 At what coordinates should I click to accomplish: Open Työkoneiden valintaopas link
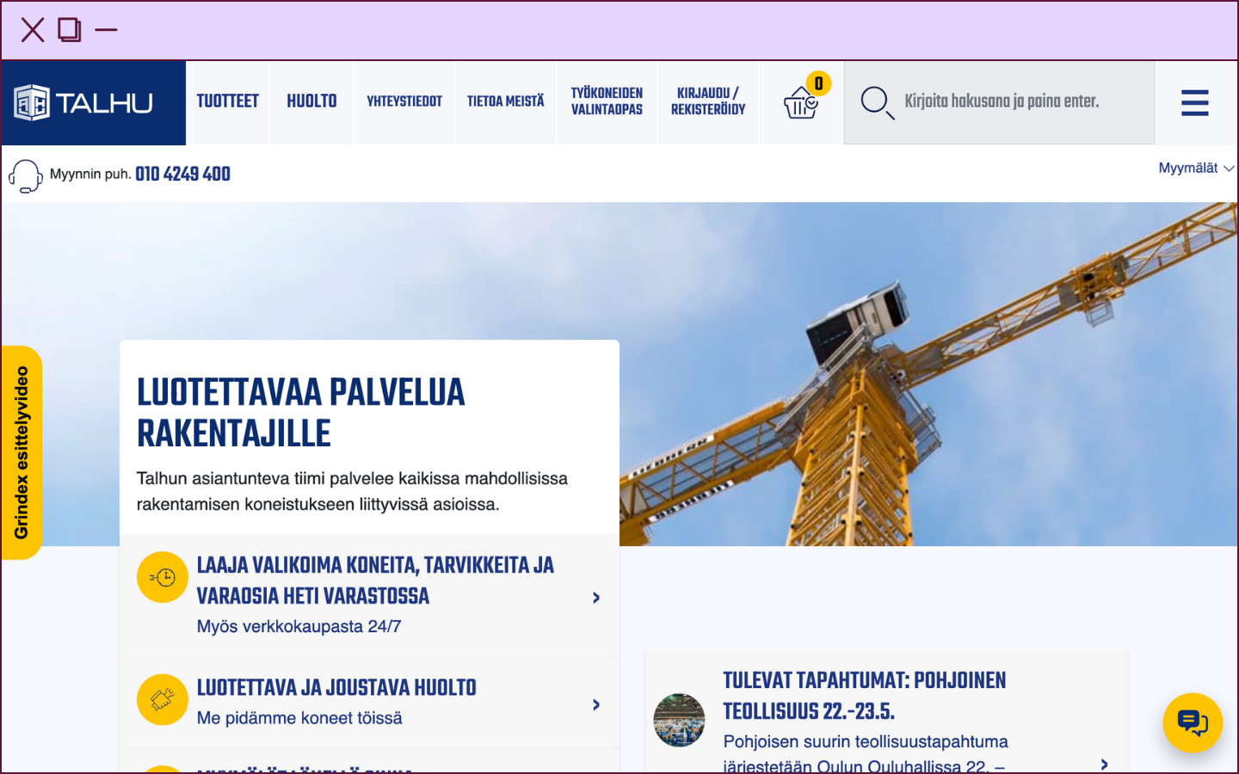(607, 101)
